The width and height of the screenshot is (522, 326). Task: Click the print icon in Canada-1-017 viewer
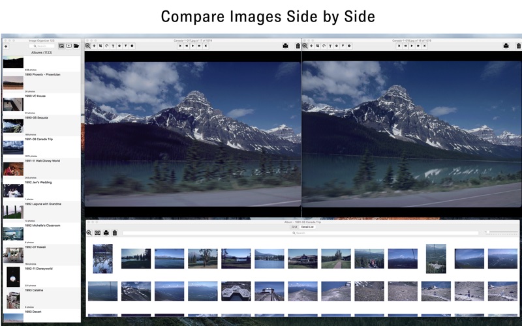285,46
